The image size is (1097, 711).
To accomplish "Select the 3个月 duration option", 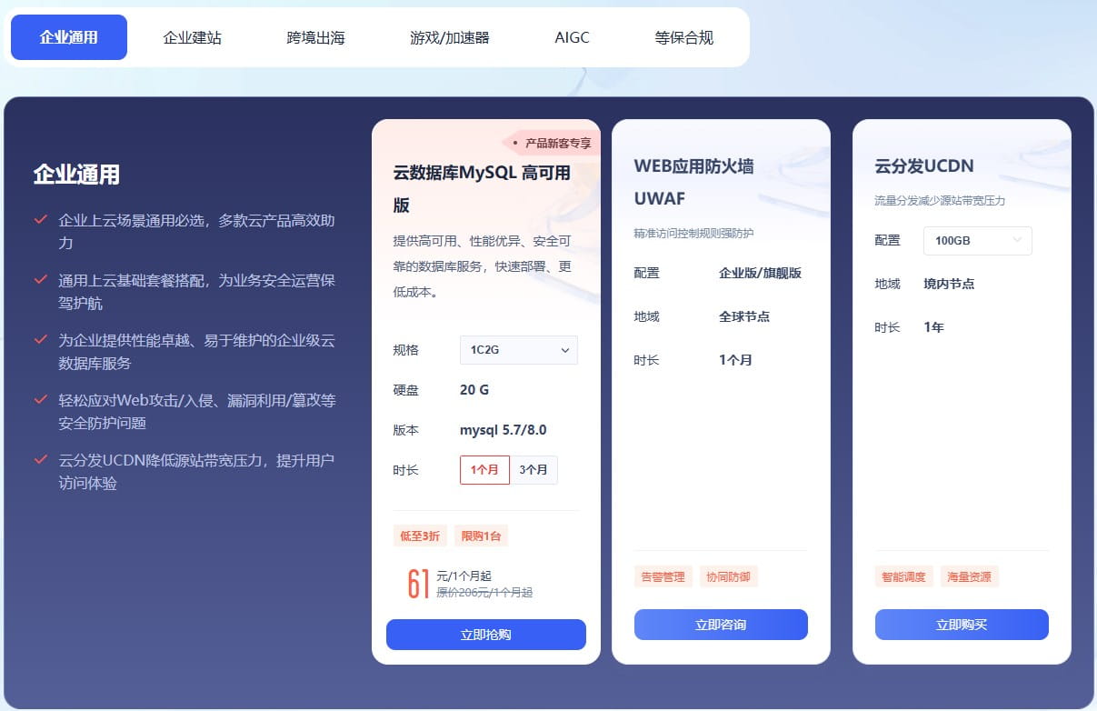I will click(534, 470).
